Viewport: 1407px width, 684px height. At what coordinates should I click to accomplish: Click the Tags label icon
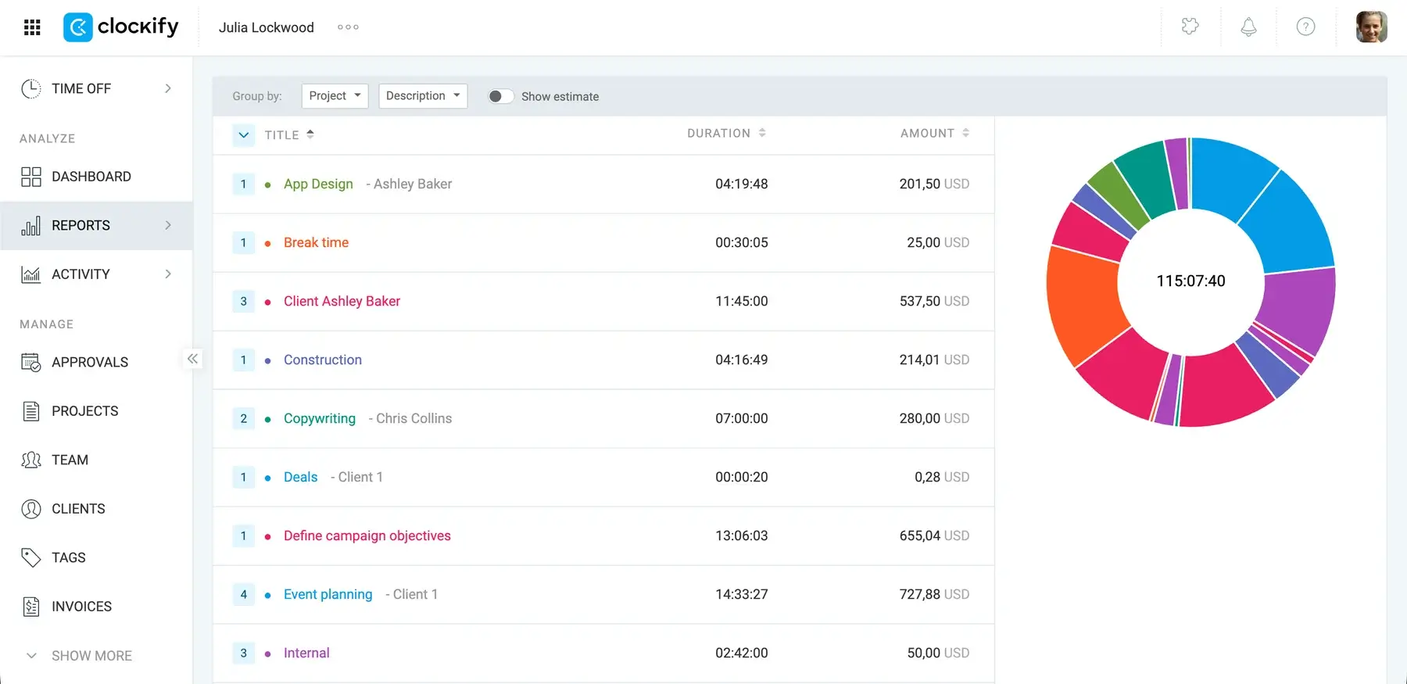[31, 557]
